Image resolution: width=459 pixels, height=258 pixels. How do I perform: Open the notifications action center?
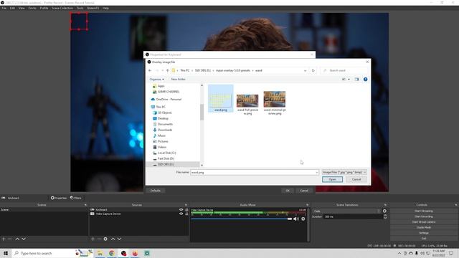pyautogui.click(x=451, y=253)
